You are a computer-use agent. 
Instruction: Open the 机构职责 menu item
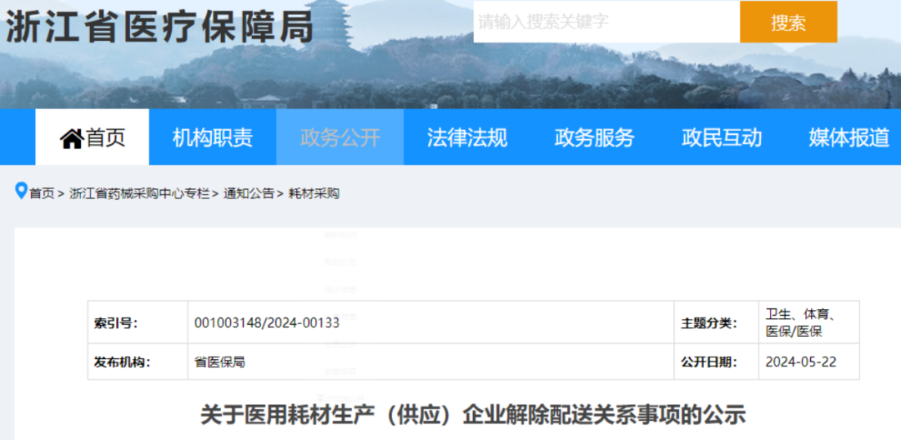click(213, 137)
